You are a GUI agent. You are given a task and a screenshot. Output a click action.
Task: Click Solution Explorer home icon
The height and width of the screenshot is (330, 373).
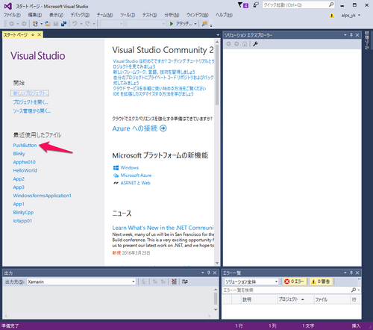(245, 44)
